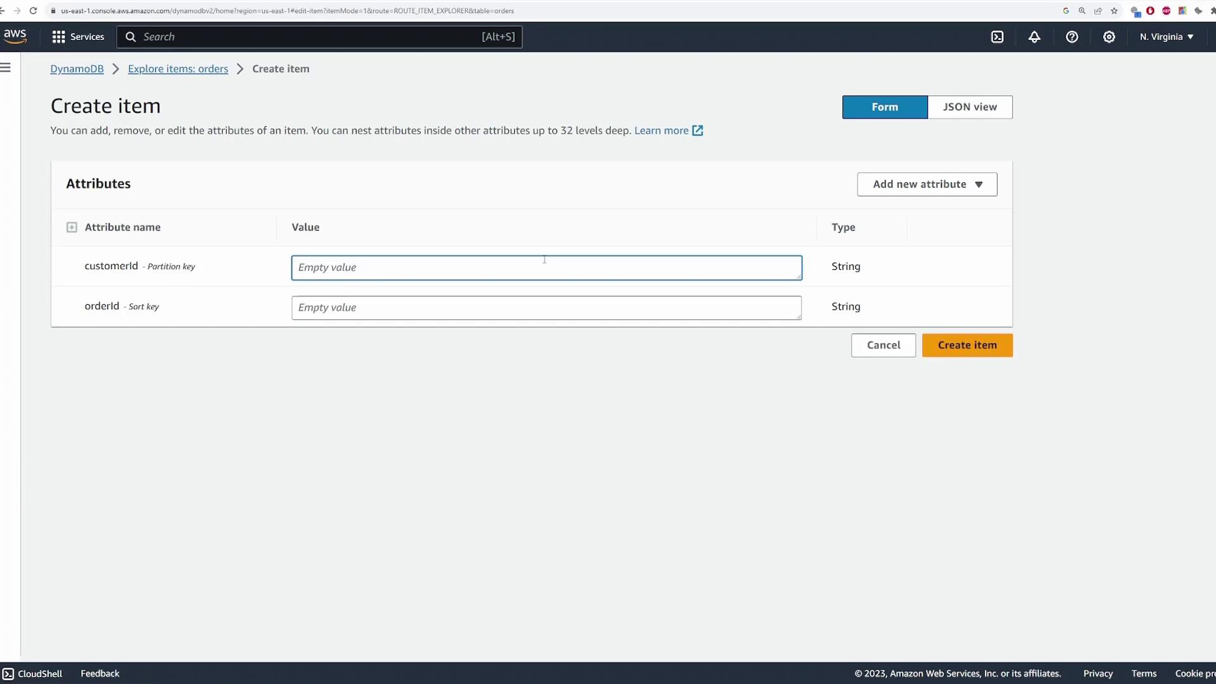
Task: Bookmark page with star icon
Action: pos(1114,11)
